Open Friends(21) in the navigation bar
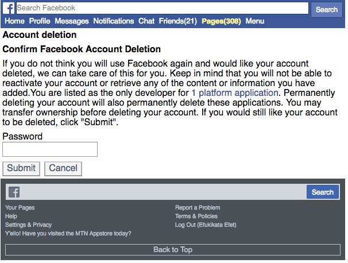 point(178,21)
